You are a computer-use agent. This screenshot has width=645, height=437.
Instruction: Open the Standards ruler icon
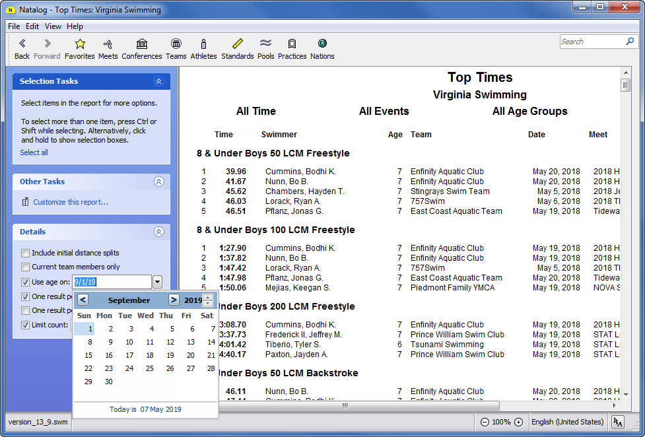click(238, 44)
